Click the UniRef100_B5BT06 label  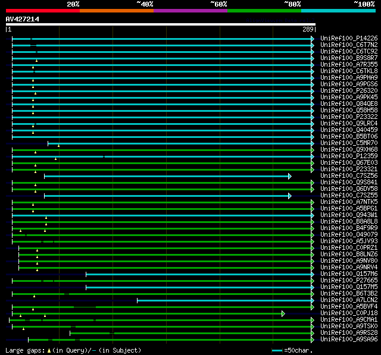click(x=349, y=137)
